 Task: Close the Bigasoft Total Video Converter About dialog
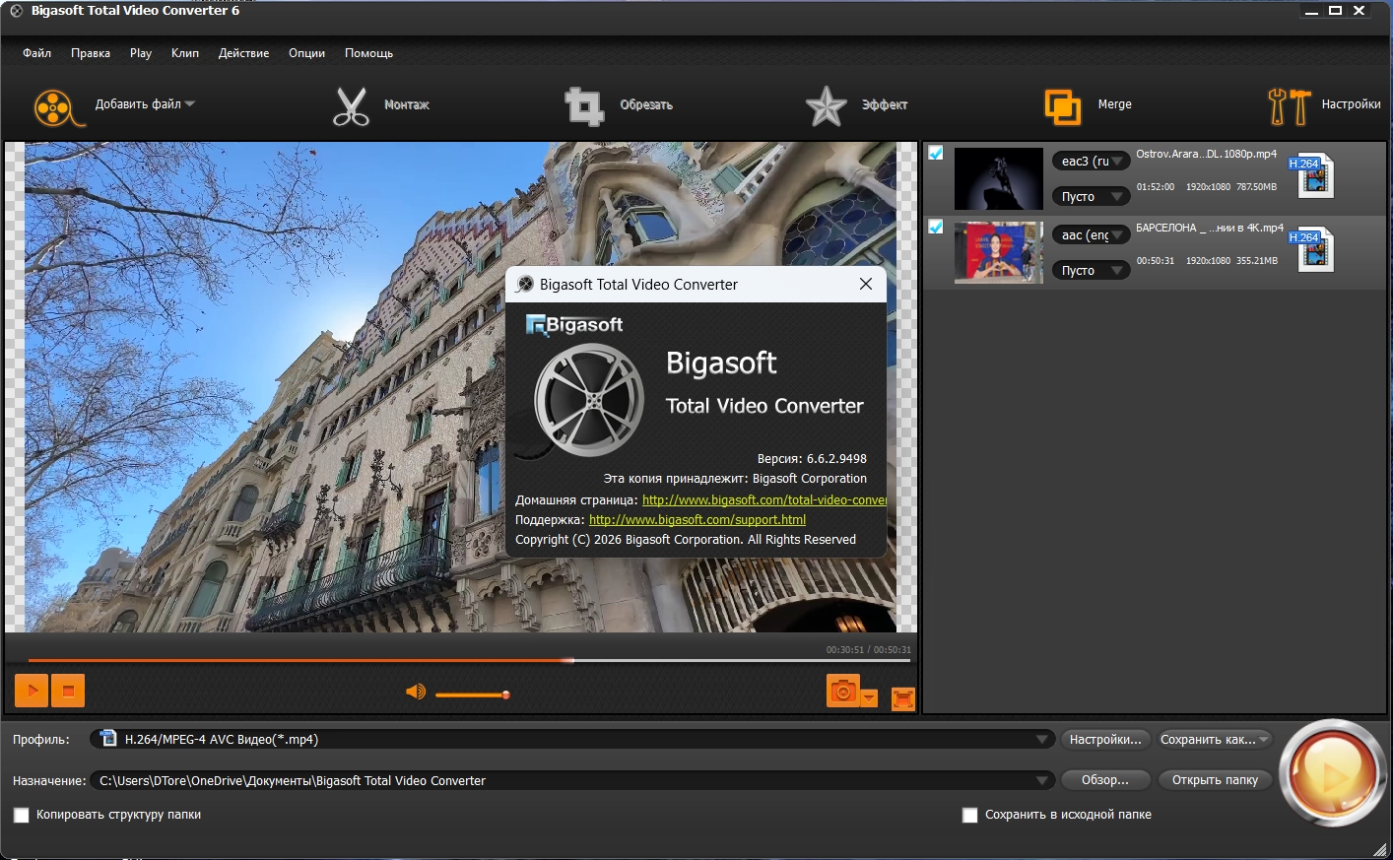866,284
